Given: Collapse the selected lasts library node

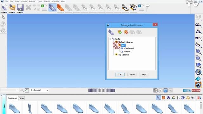Looking at the screenshot, I should point(117,45).
